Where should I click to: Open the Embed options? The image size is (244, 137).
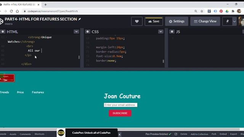[x=223, y=134]
